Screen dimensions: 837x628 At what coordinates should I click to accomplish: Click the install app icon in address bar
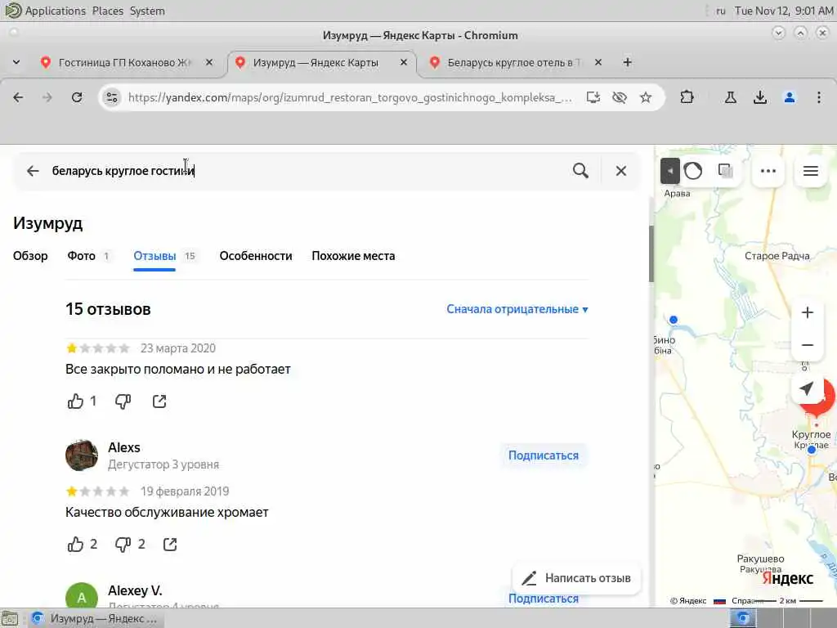(593, 97)
